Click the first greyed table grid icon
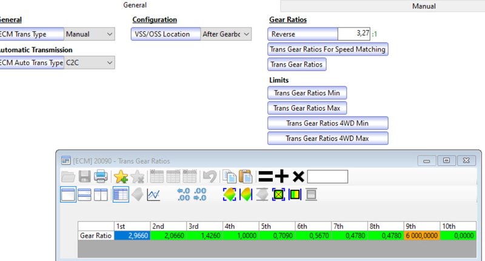Screen dimensions: 485x261 [157, 176]
